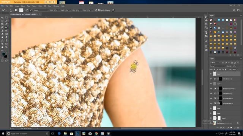Select the Clone Stamp tool
Viewport: 243px width, 136px height.
click(2, 31)
